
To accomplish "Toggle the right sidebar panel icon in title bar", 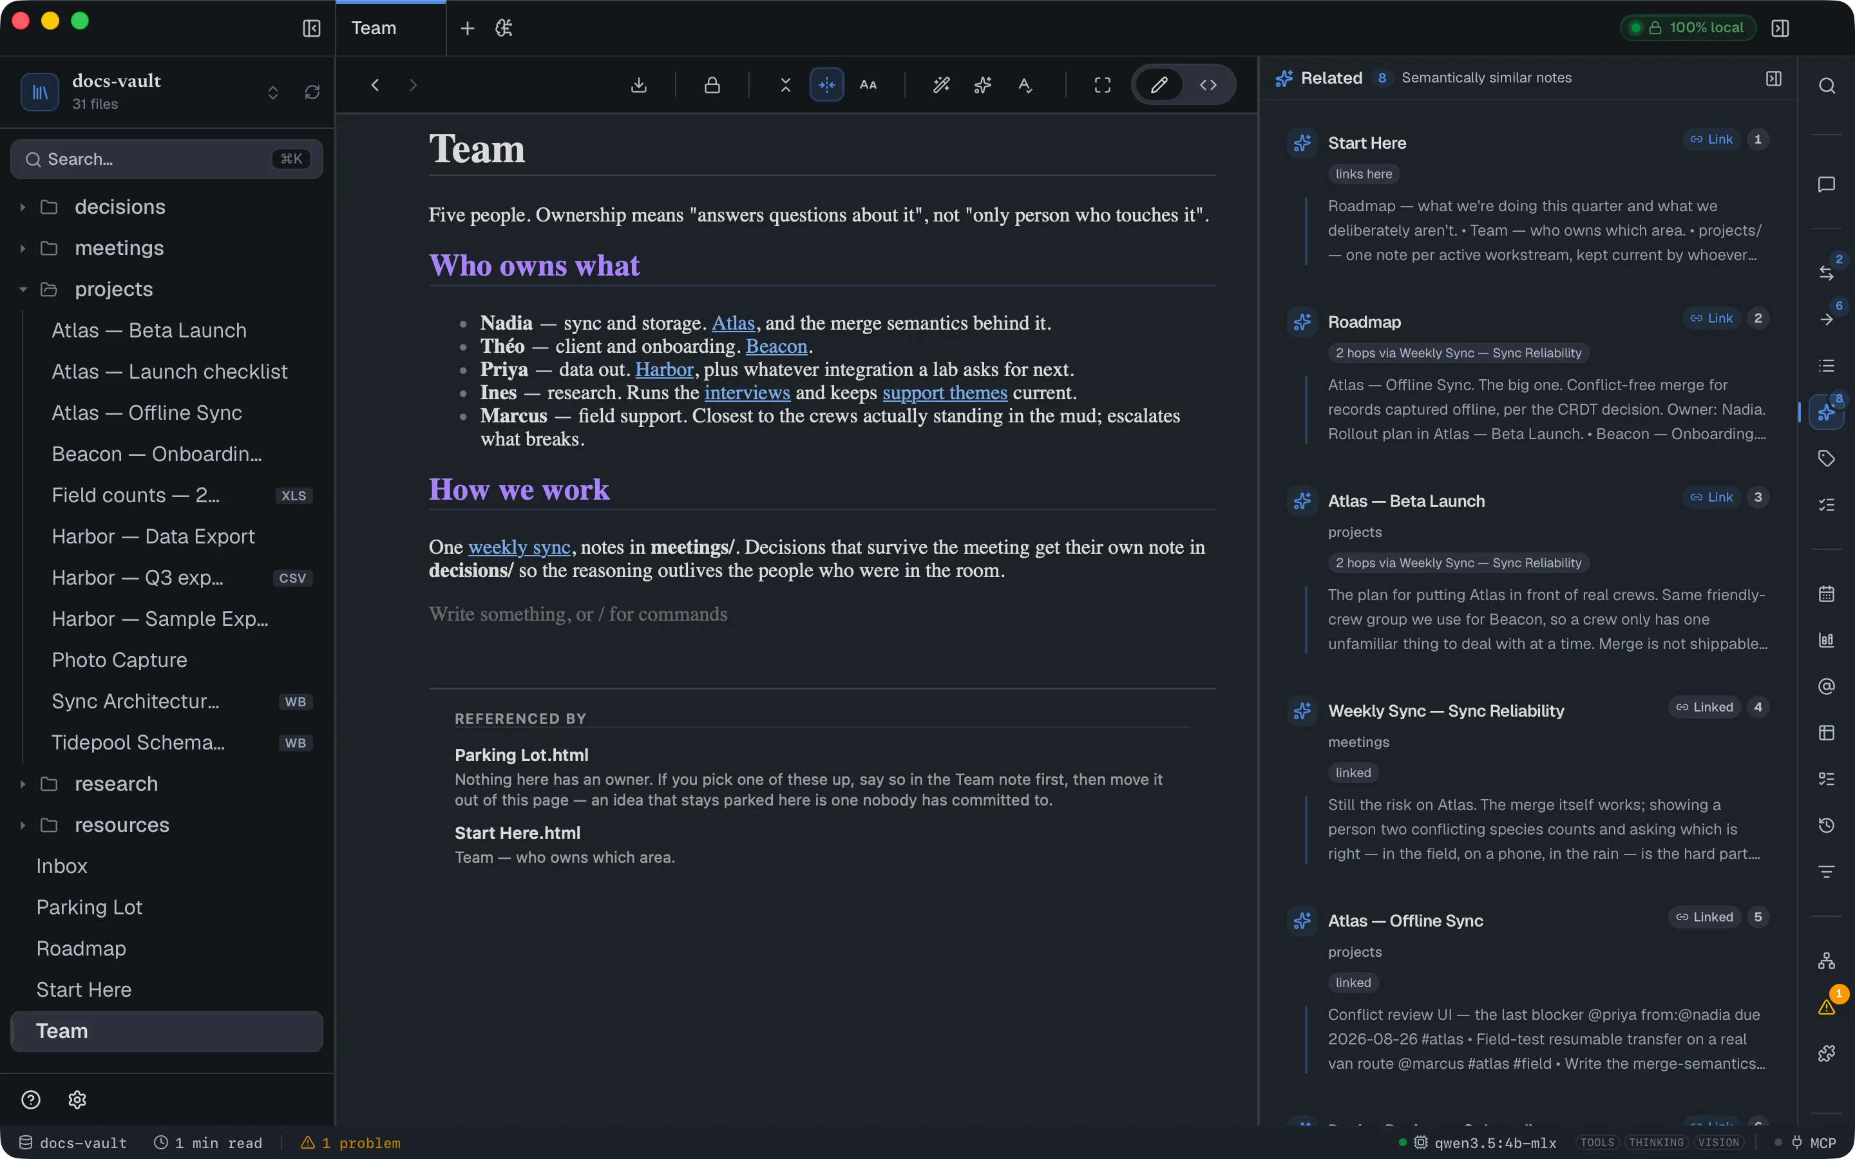I will 1780,28.
